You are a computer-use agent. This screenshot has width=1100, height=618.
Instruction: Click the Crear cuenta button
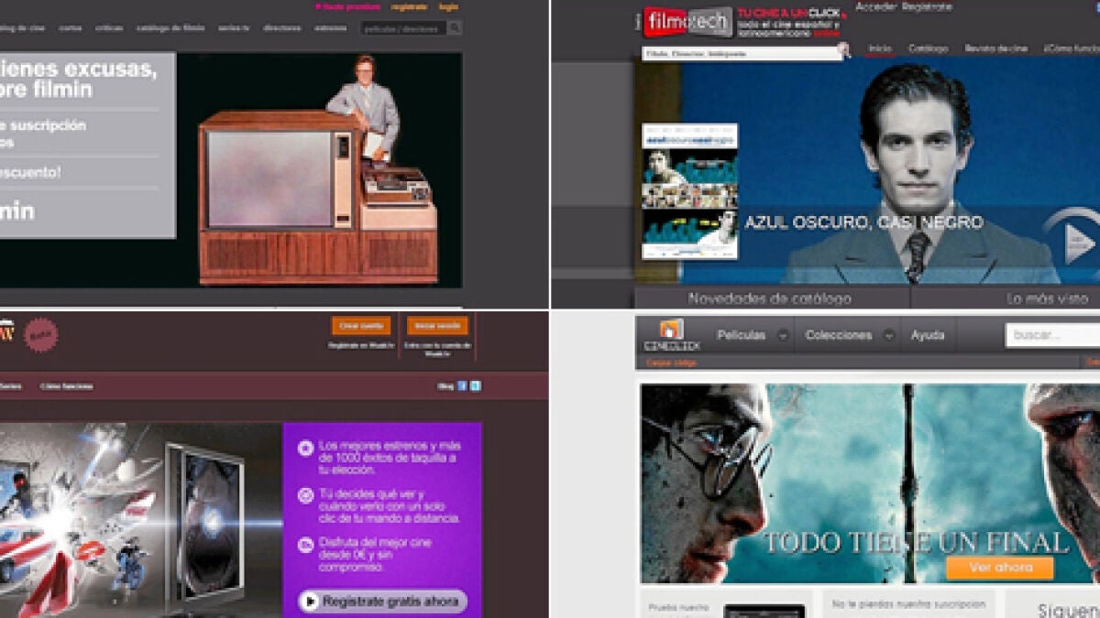coord(361,326)
